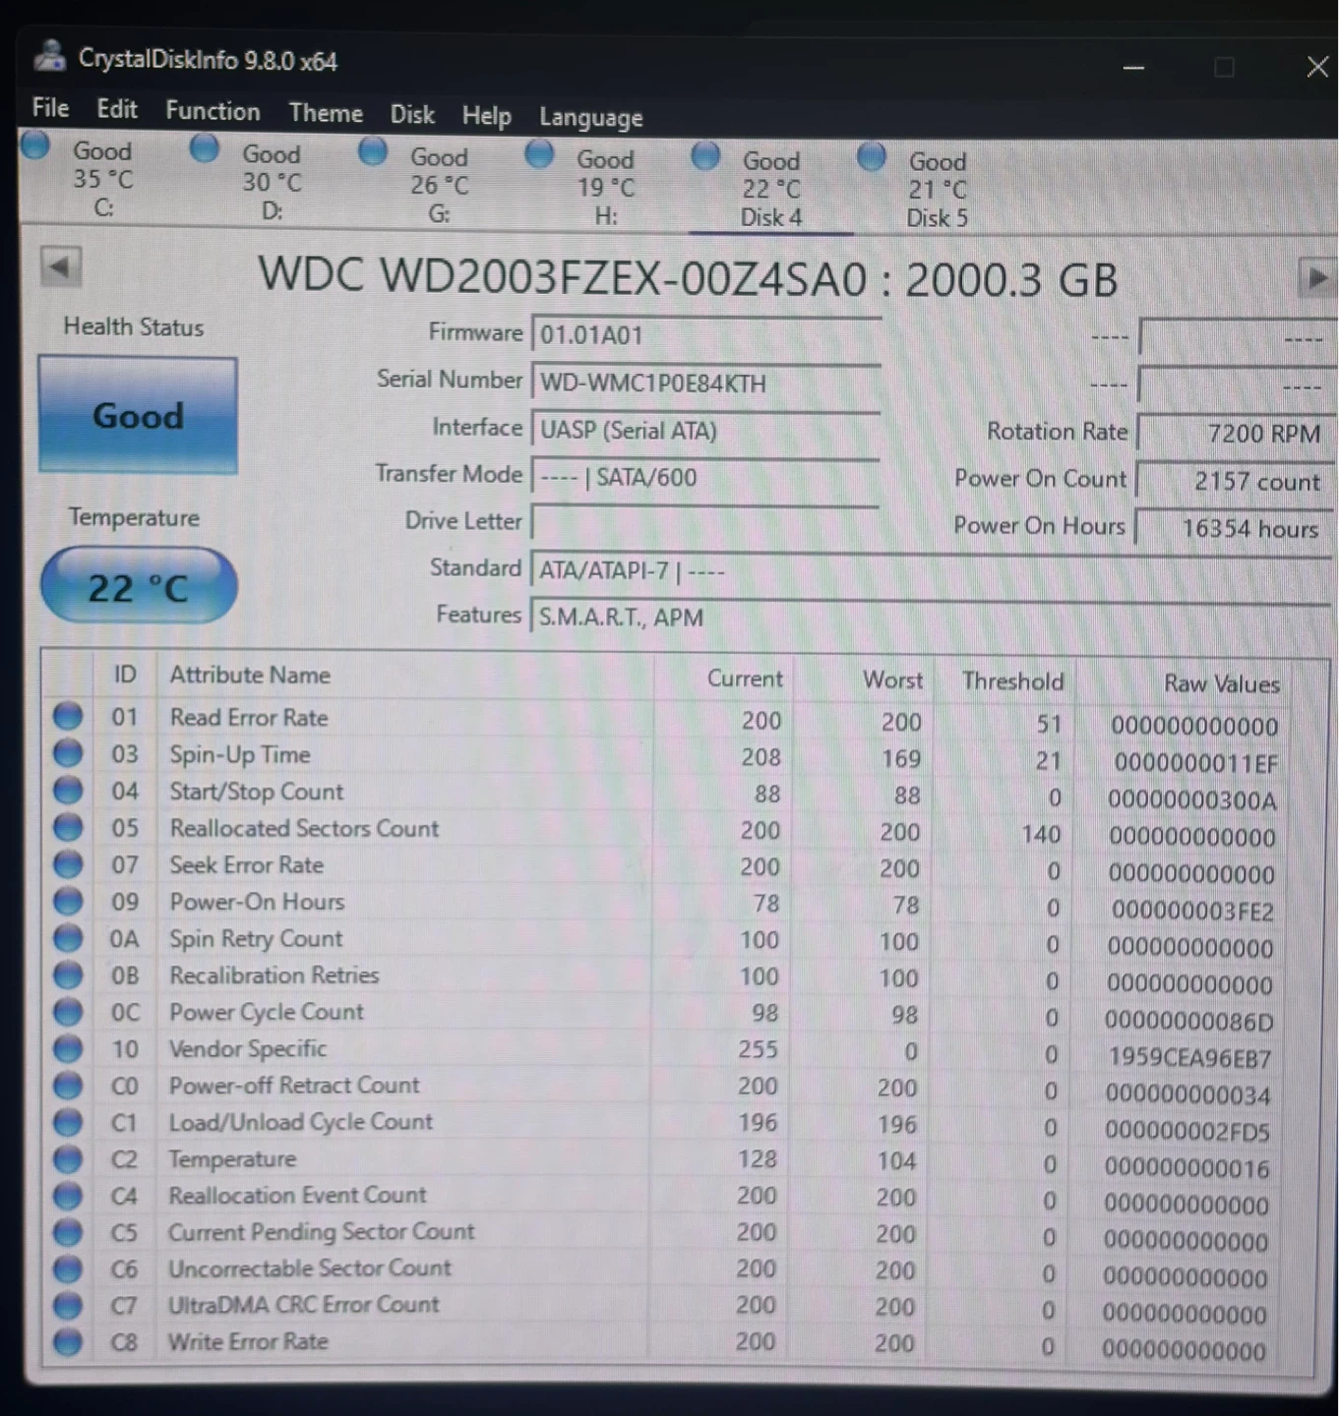Click the raw value 1959CEA96EB7
Image resolution: width=1339 pixels, height=1416 pixels.
tap(1189, 1058)
